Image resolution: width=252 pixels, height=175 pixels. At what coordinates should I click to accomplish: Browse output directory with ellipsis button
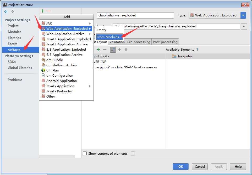[x=244, y=26]
